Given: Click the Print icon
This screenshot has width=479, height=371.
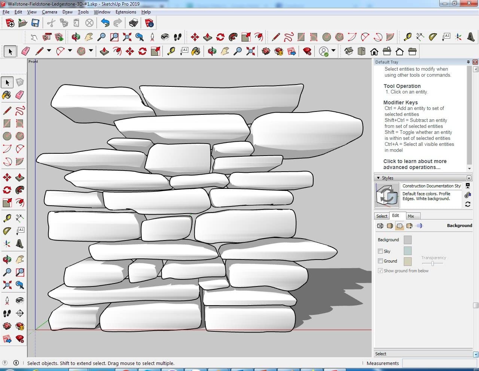Looking at the screenshot, I should click(x=134, y=23).
